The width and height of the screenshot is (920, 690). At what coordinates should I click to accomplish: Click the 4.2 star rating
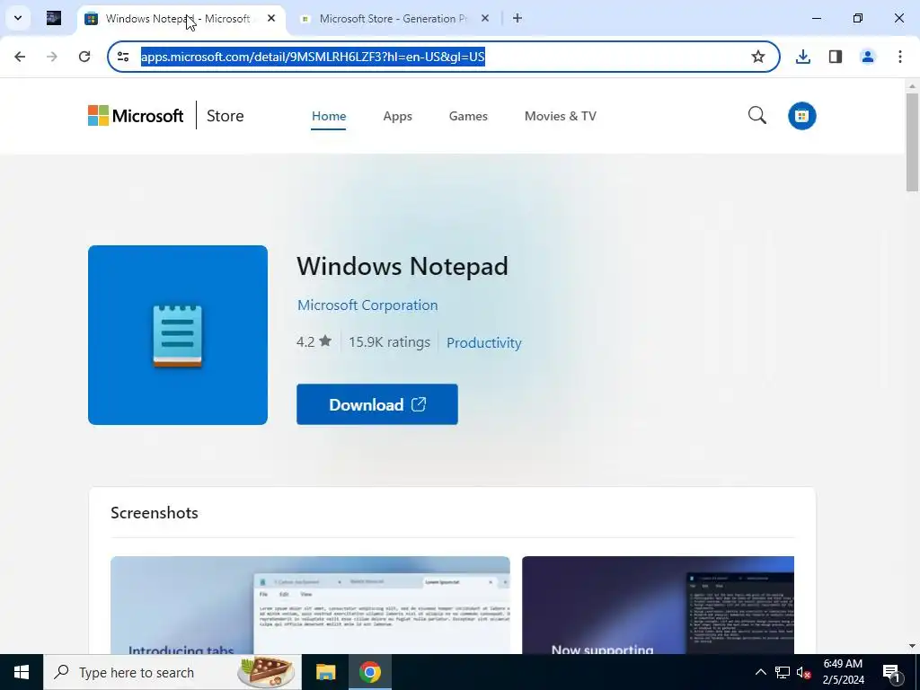314,341
